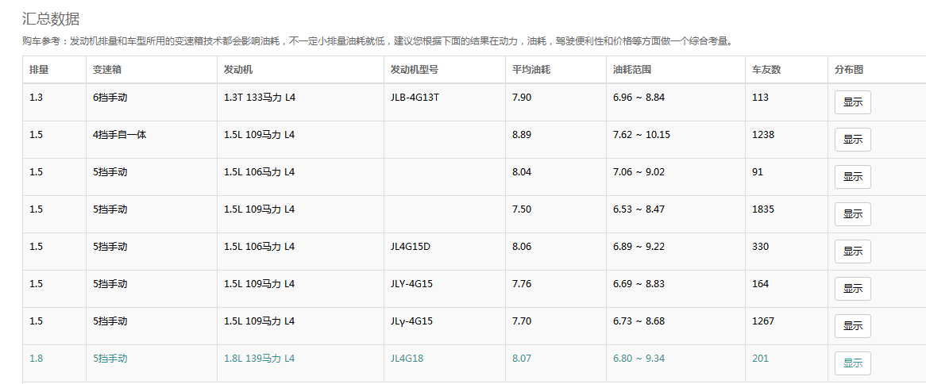Open the JL4G18 engine model link

[x=407, y=359]
